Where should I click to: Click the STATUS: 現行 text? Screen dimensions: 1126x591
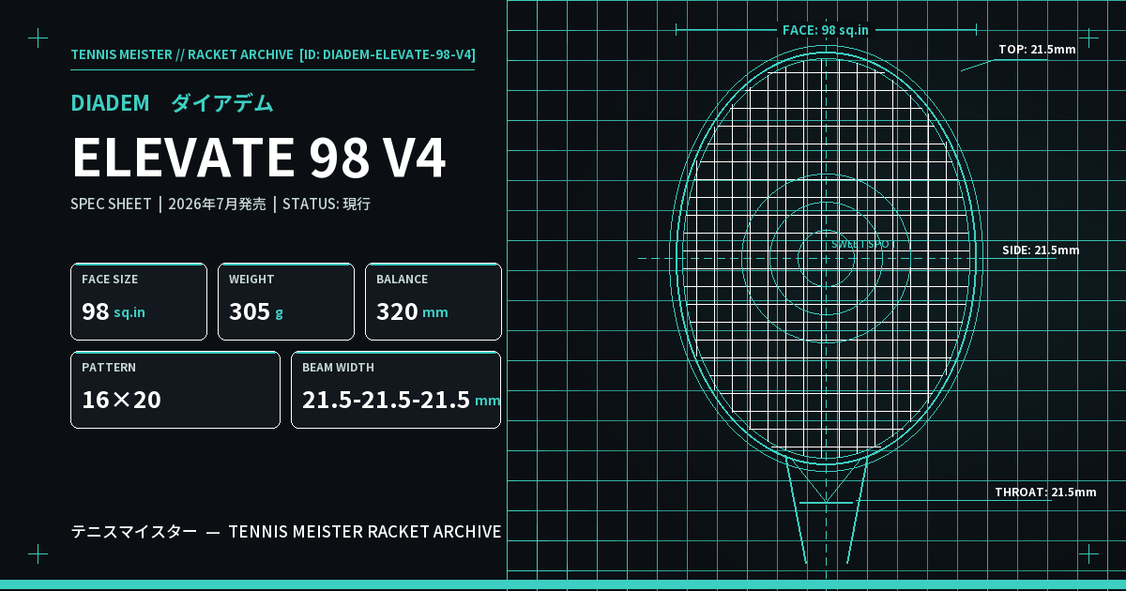point(327,204)
